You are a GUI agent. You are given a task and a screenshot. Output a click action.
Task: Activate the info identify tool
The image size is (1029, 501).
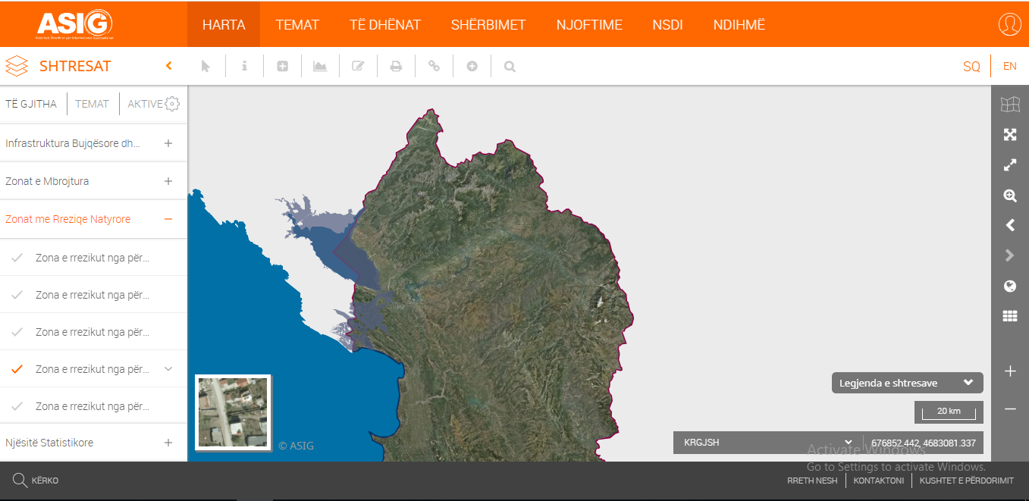tap(244, 66)
